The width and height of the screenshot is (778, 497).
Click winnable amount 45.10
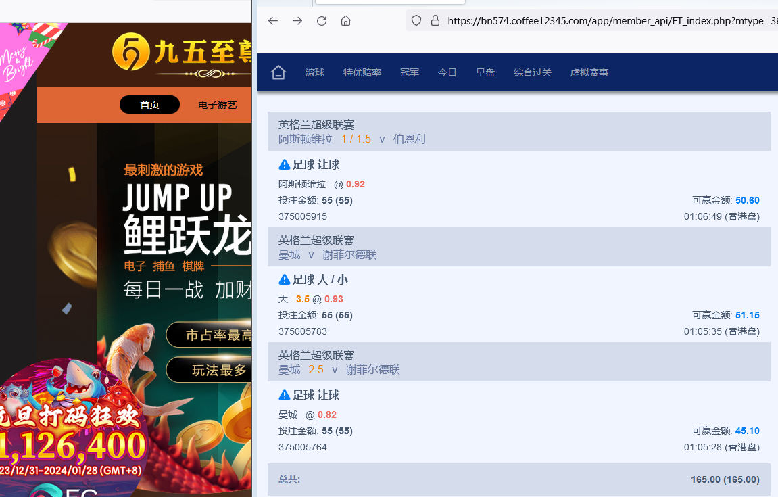point(747,431)
